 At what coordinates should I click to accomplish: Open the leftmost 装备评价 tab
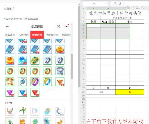(x=10, y=35)
